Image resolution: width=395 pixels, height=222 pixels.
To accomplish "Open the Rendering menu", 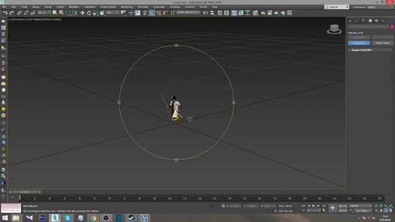I will [x=127, y=7].
